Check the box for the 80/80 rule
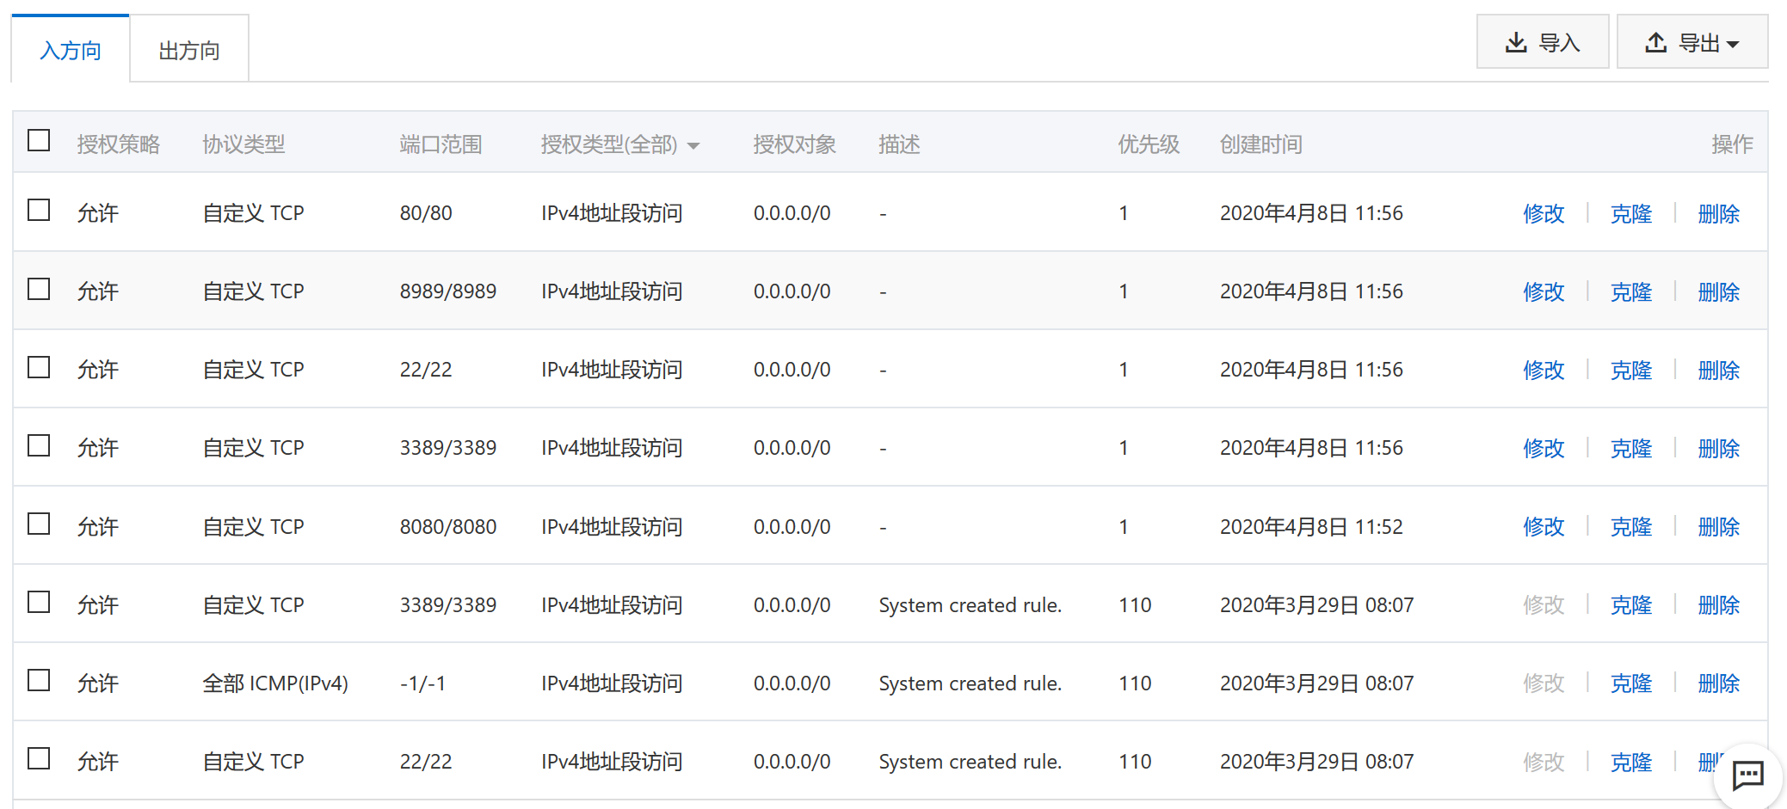 (39, 210)
